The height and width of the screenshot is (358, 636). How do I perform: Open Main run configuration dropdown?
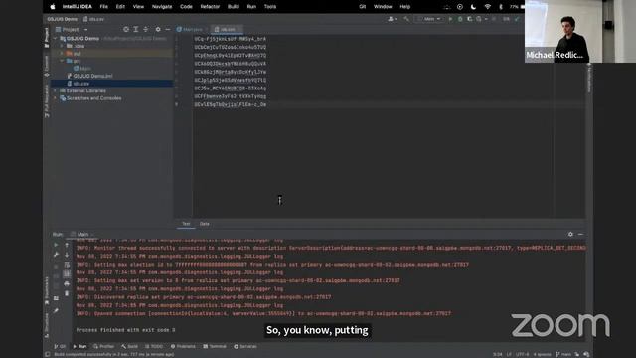pyautogui.click(x=429, y=19)
